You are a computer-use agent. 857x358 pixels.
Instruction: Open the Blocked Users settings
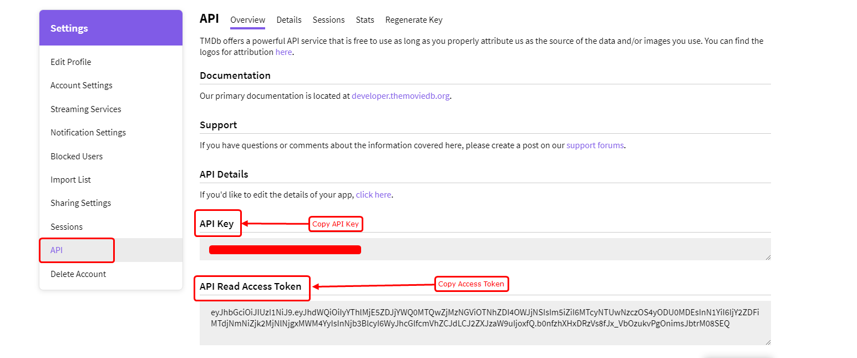(77, 157)
